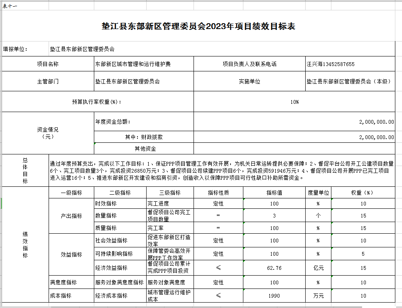Click the '服务对象满意度指标' cell
The height and width of the screenshot is (308, 402).
(120, 282)
